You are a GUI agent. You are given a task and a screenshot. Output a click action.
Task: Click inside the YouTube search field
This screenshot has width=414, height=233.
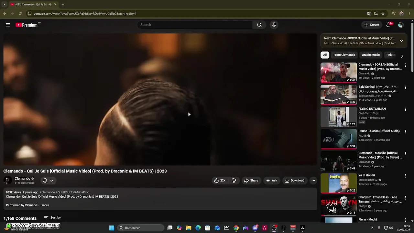pos(195,25)
